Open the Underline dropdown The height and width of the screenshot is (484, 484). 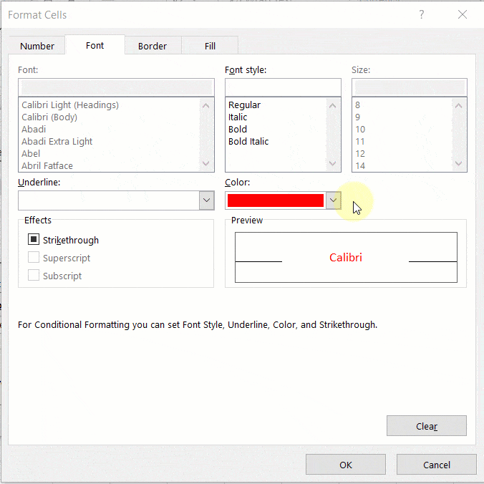[207, 200]
